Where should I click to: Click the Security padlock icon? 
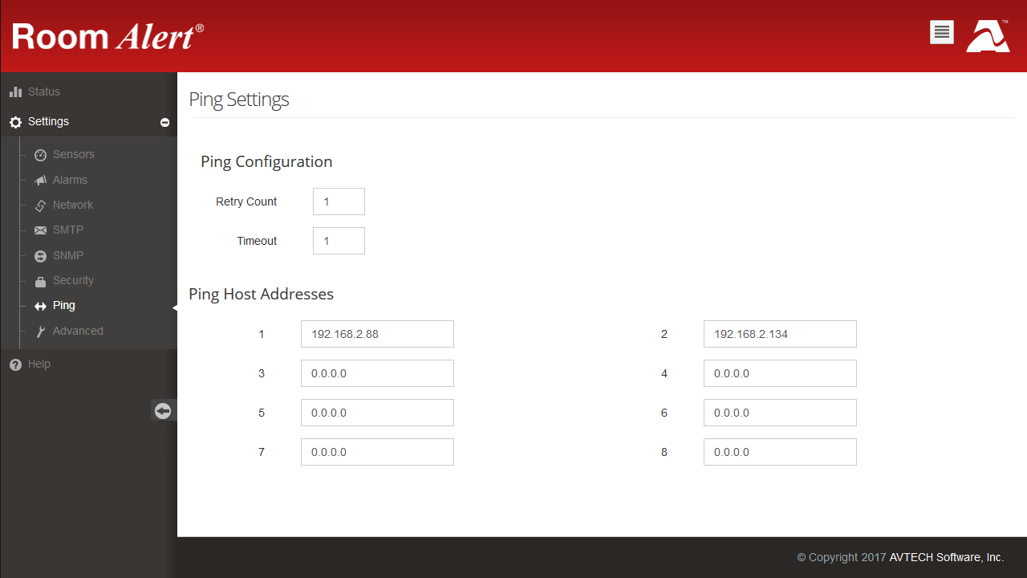pyautogui.click(x=39, y=280)
